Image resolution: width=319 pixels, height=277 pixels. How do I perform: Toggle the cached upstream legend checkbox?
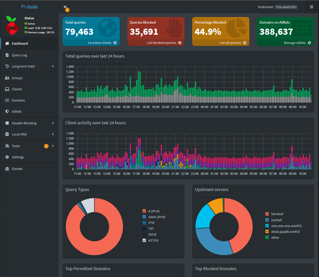pyautogui.click(x=267, y=220)
